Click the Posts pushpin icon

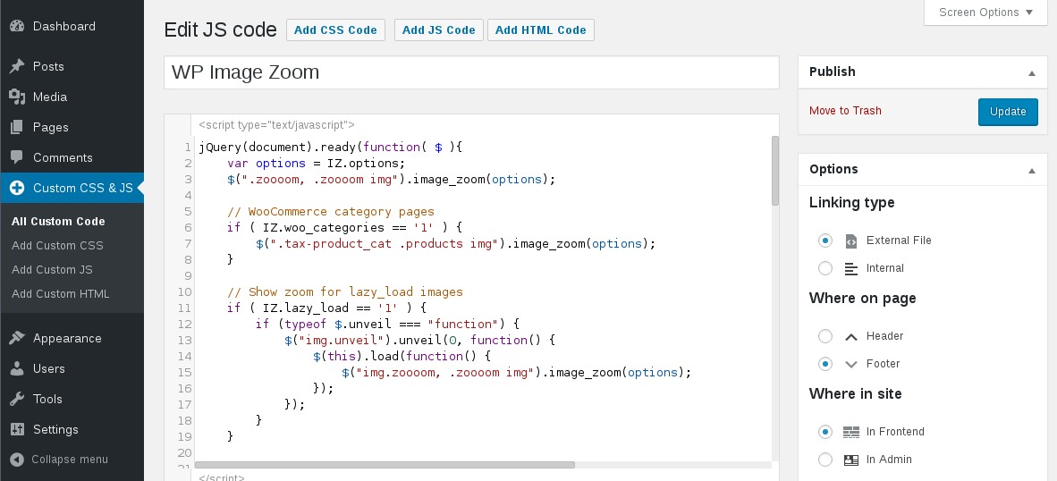point(17,66)
